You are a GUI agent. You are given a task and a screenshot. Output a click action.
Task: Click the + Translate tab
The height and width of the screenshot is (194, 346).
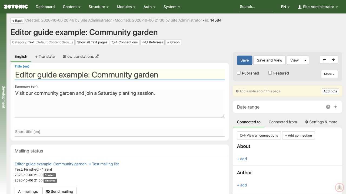pos(45,57)
